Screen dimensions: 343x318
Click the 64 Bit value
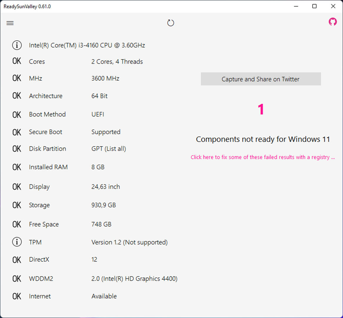pos(99,96)
